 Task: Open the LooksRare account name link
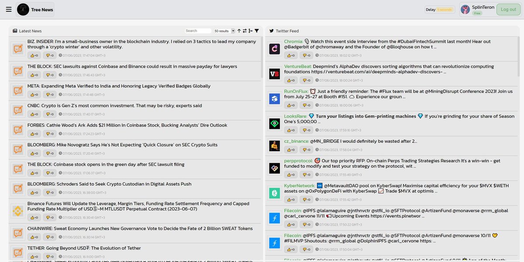pos(296,116)
